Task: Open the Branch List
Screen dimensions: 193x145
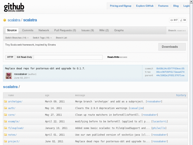Action: (x=61, y=38)
